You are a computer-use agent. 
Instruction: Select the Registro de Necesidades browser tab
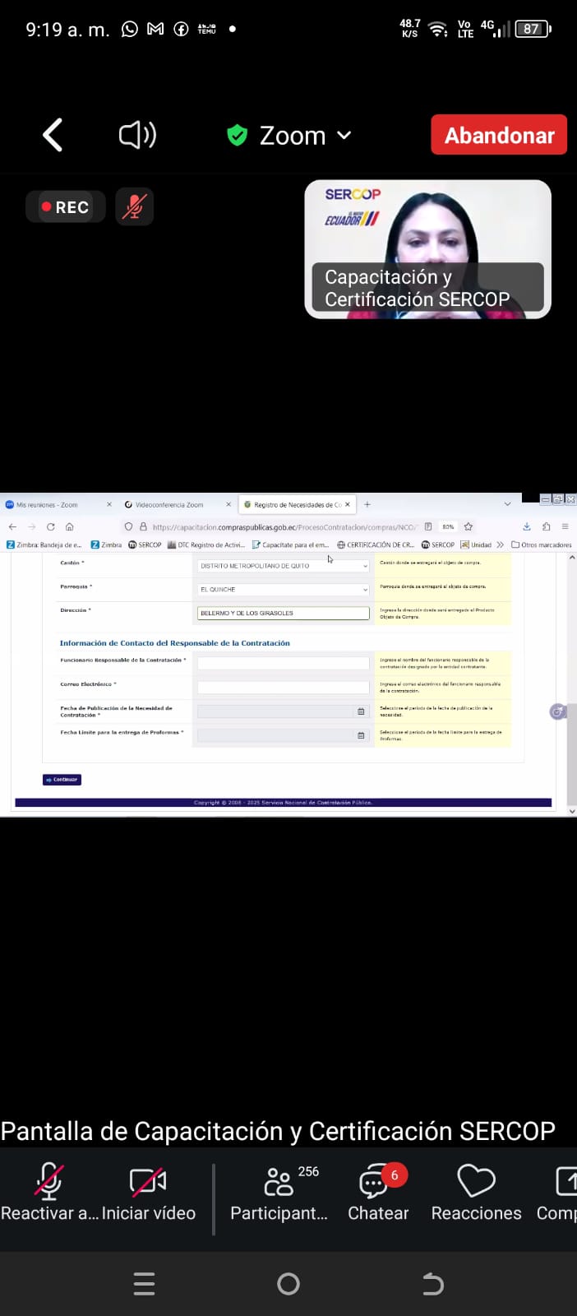coord(296,504)
